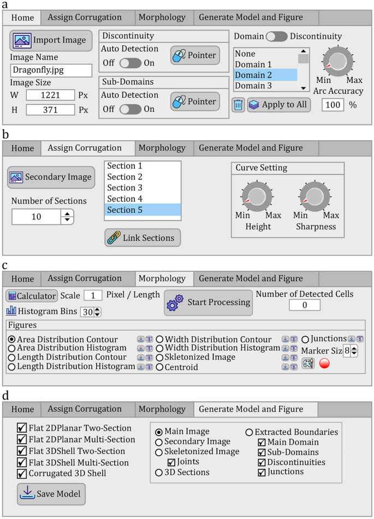Uncheck Corrugated 3D Shell checkbox
374x519 pixels.
[22, 473]
